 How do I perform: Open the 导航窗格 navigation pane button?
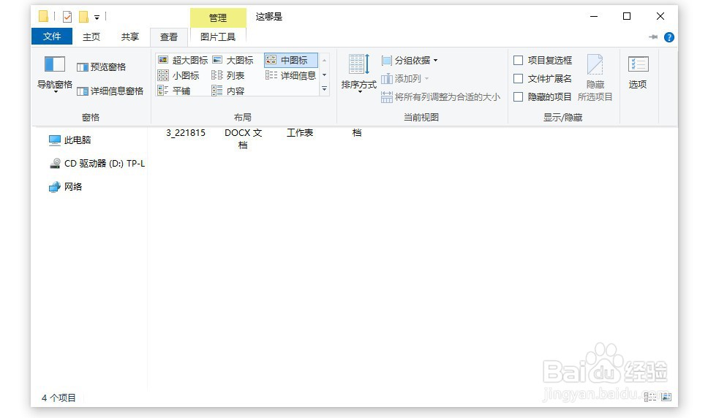tap(55, 74)
